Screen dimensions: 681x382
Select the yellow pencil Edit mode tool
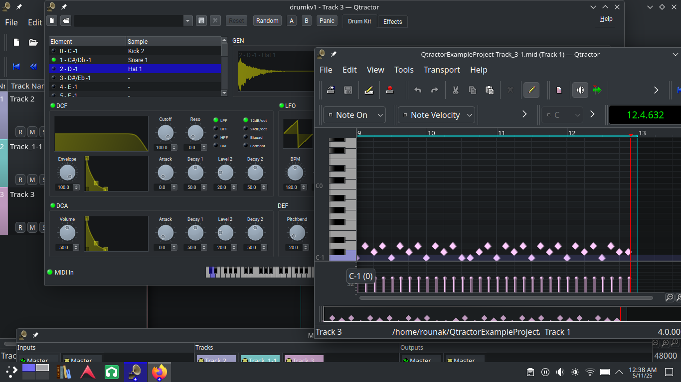point(531,90)
